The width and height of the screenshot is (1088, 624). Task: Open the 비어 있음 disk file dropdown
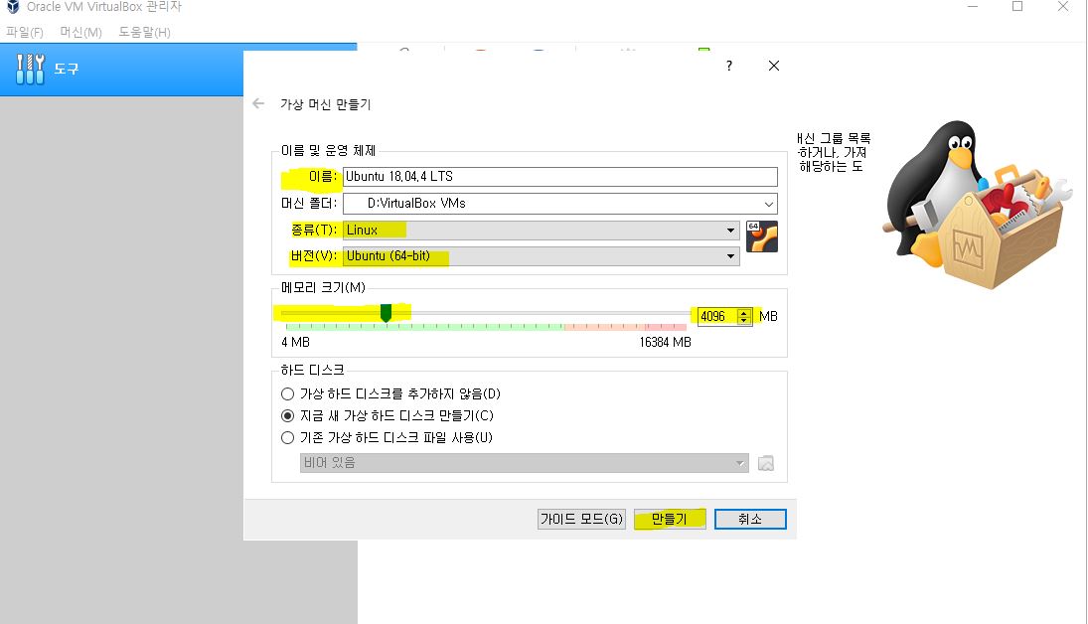point(524,463)
